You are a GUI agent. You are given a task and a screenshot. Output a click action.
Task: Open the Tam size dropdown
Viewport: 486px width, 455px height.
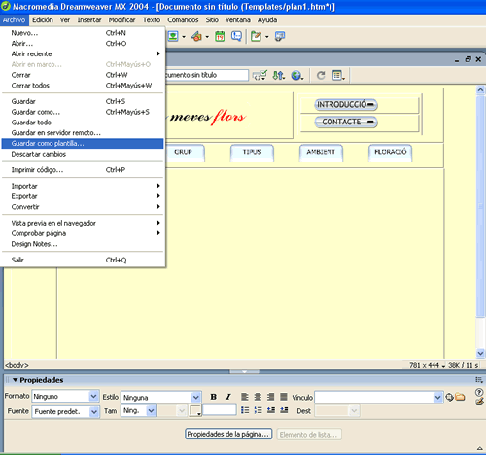[151, 411]
